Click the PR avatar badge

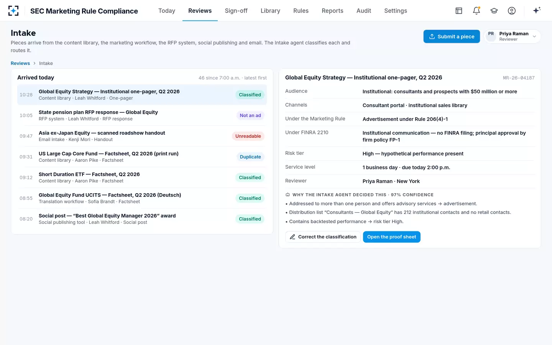491,36
